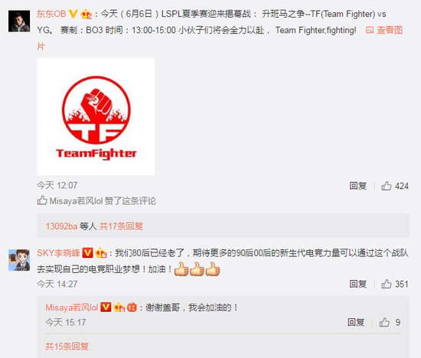Expand 共15条回复 replies
Viewport: 421px width, 358px height.
67,347
